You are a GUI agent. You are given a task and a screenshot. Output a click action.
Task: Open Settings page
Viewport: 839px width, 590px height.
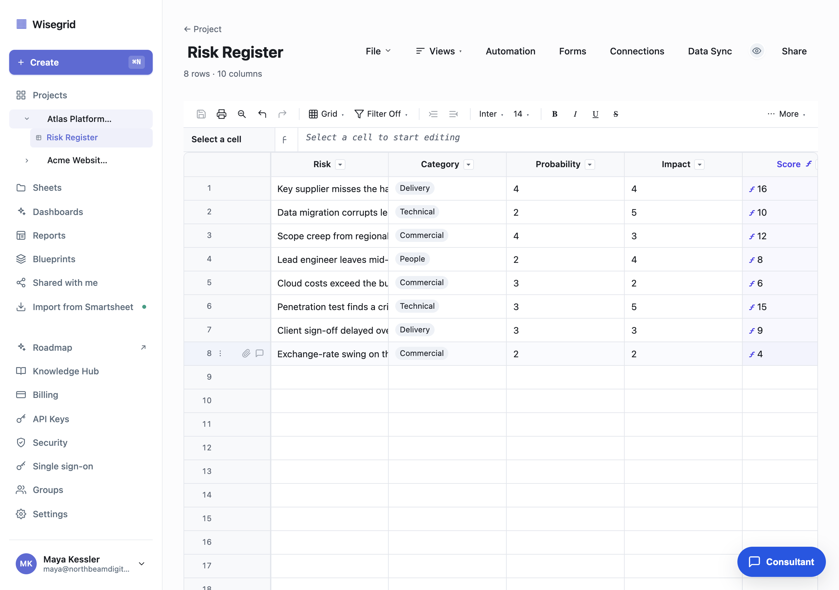[x=81, y=514]
